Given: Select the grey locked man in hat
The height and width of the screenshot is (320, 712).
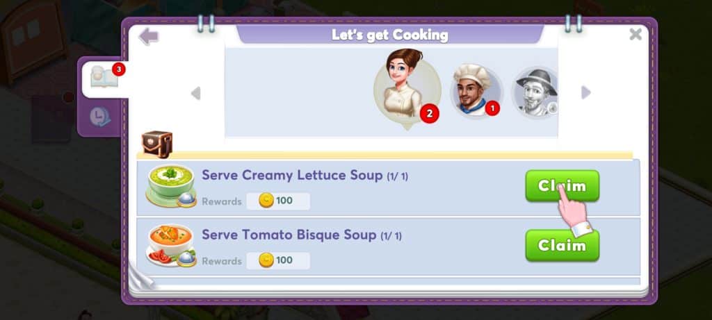Looking at the screenshot, I should (536, 92).
